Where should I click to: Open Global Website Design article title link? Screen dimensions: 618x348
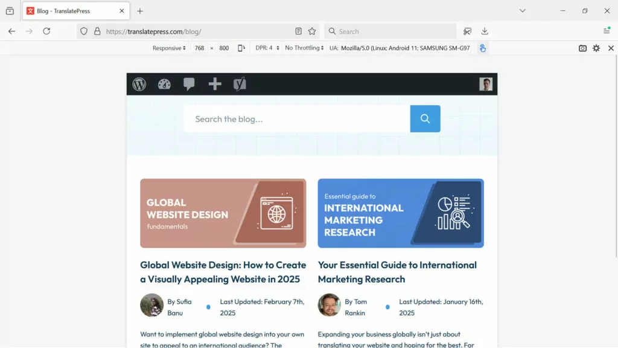click(x=223, y=272)
